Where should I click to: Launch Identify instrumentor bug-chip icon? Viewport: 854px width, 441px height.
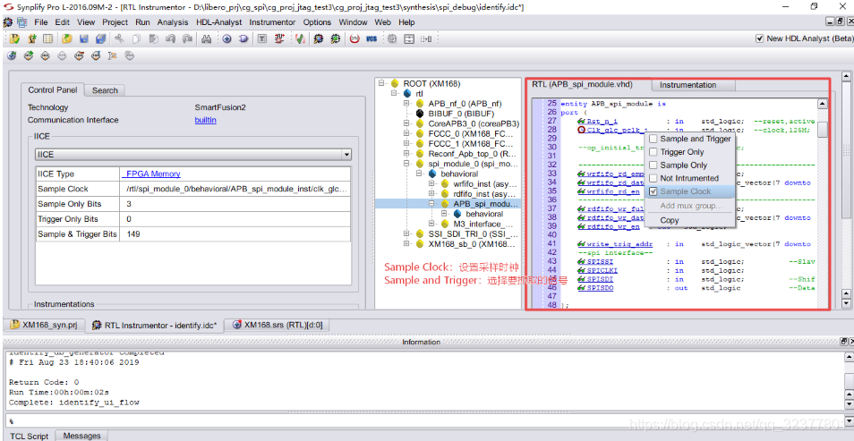(319, 38)
